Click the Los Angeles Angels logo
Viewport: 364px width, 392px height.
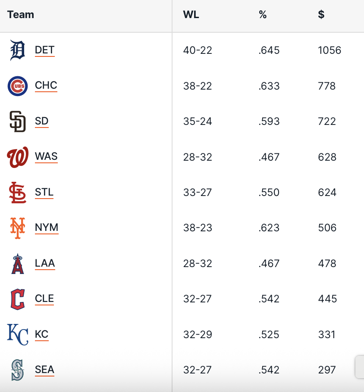[18, 263]
